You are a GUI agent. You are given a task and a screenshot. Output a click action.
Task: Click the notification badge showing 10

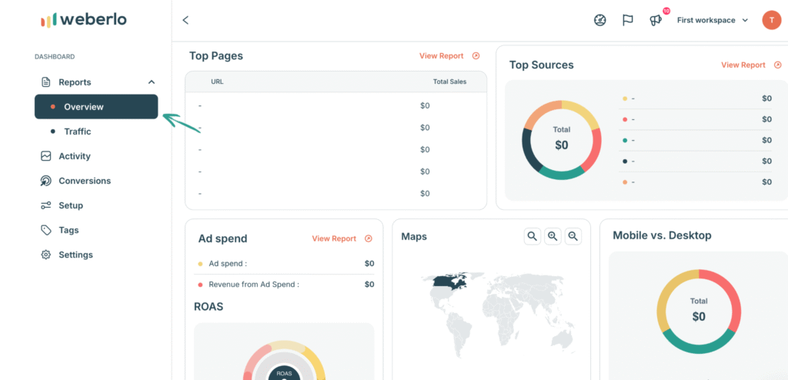666,11
